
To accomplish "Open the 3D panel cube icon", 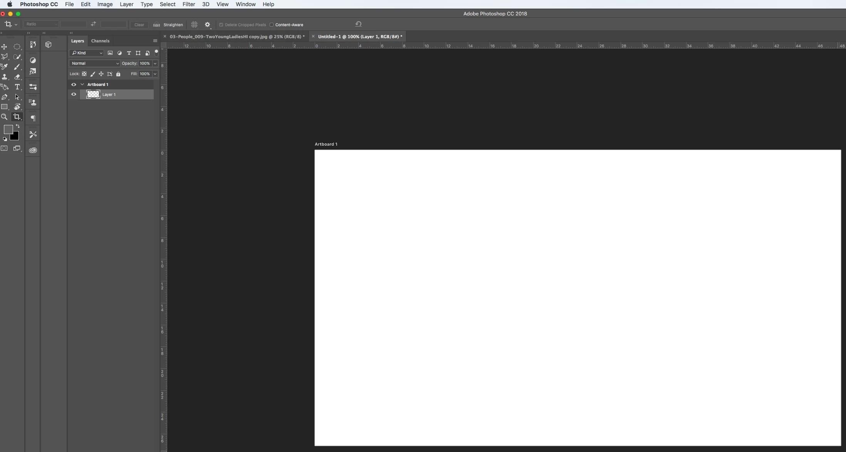I will click(x=49, y=44).
